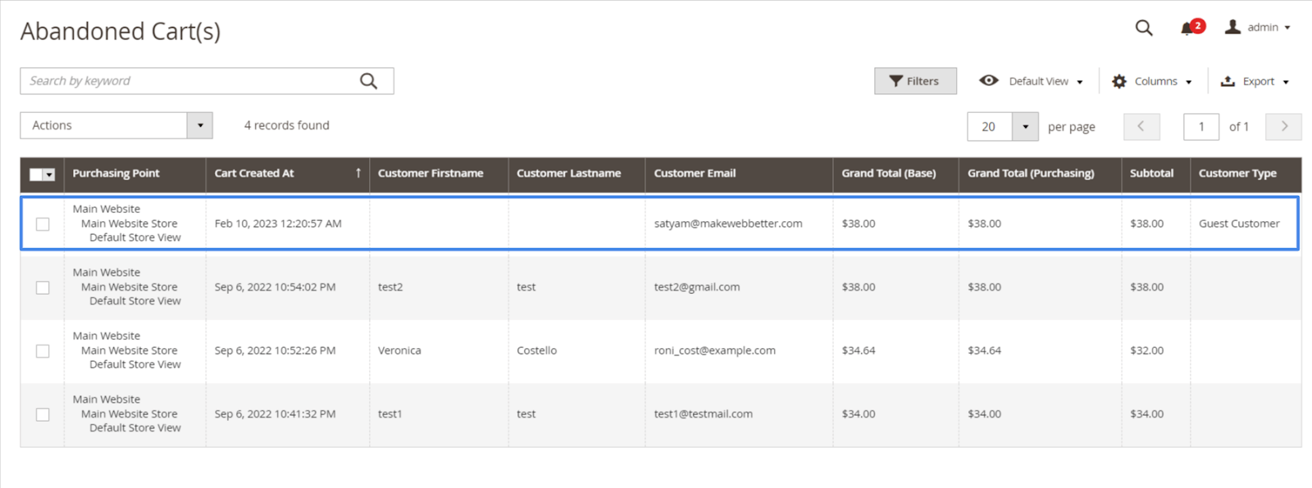Image resolution: width=1312 pixels, height=488 pixels.
Task: Click the Columns gear icon
Action: point(1119,81)
